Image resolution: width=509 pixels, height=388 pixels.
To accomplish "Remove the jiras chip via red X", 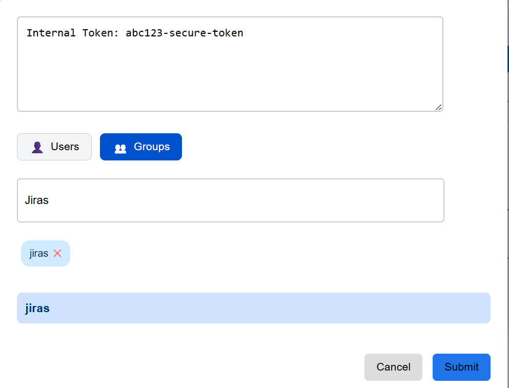I will tap(57, 253).
